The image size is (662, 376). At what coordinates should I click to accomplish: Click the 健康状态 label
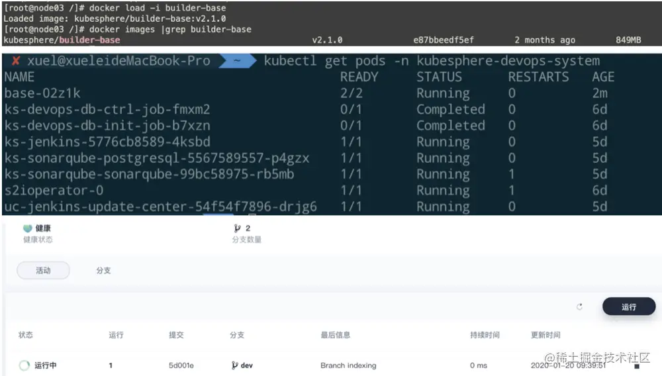pyautogui.click(x=38, y=240)
